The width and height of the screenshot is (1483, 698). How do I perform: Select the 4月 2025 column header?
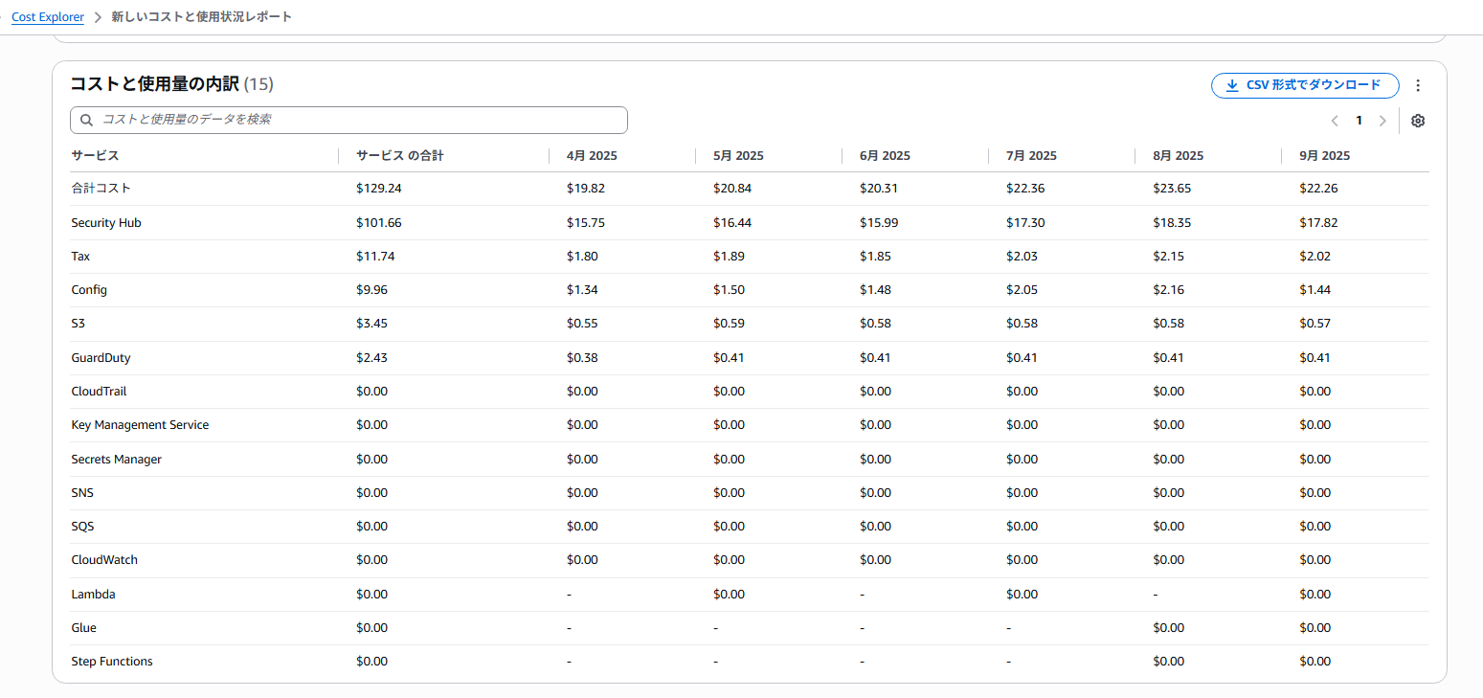point(592,155)
